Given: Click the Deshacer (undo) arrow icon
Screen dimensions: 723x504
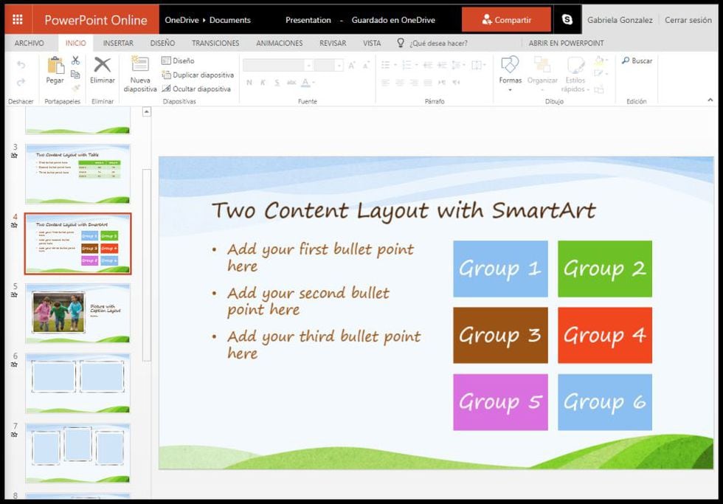Looking at the screenshot, I should [21, 63].
